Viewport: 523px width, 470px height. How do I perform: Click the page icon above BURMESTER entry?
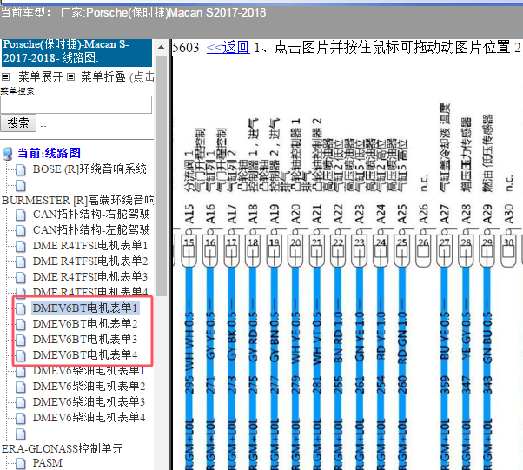(x=21, y=185)
